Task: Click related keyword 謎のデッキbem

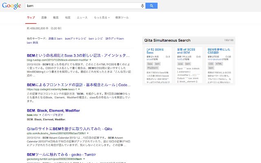Action: 115,39
